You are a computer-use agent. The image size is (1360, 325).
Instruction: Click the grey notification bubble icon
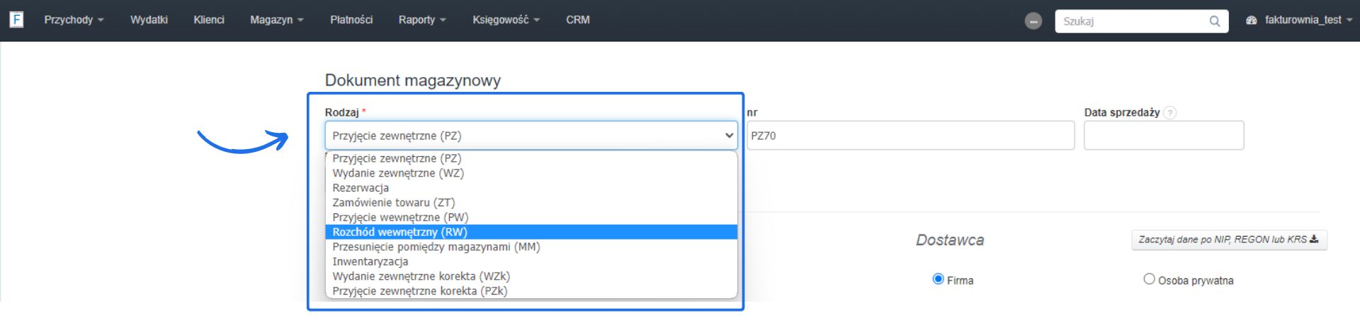[x=1033, y=21]
